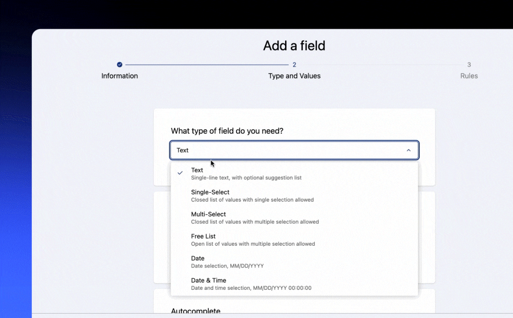The height and width of the screenshot is (318, 513).
Task: Click the checkmark beside the Text option
Action: (180, 173)
